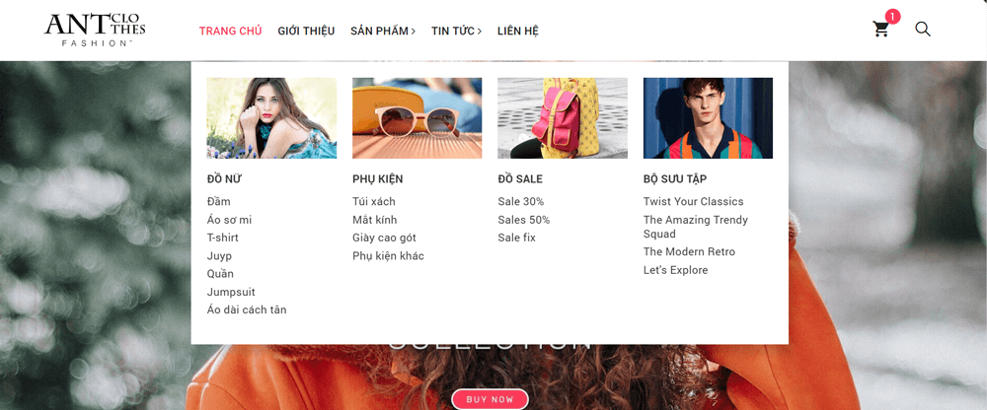Select the Đồ nữ woman thumbnail
987x410 pixels.
tap(271, 118)
